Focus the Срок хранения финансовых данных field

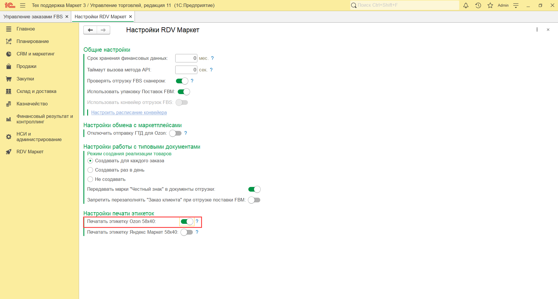click(186, 58)
